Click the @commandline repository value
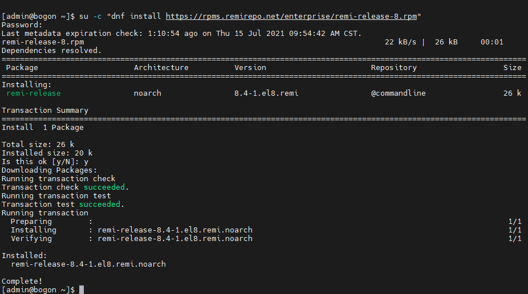Viewport: 528px width, 294px height. tap(398, 93)
